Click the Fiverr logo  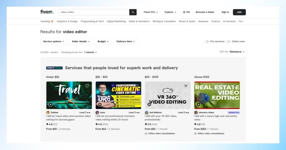(x=47, y=12)
